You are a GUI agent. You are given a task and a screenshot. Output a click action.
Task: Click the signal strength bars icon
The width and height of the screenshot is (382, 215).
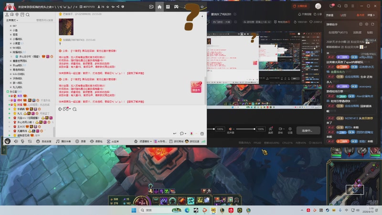pyautogui.click(x=203, y=141)
